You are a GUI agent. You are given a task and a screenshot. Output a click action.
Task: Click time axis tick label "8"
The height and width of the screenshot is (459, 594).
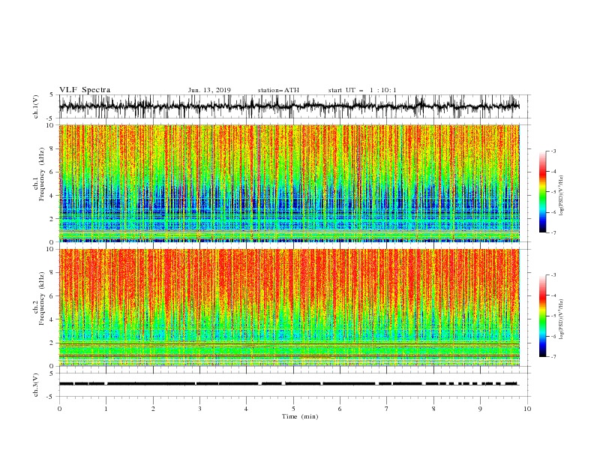[433, 409]
